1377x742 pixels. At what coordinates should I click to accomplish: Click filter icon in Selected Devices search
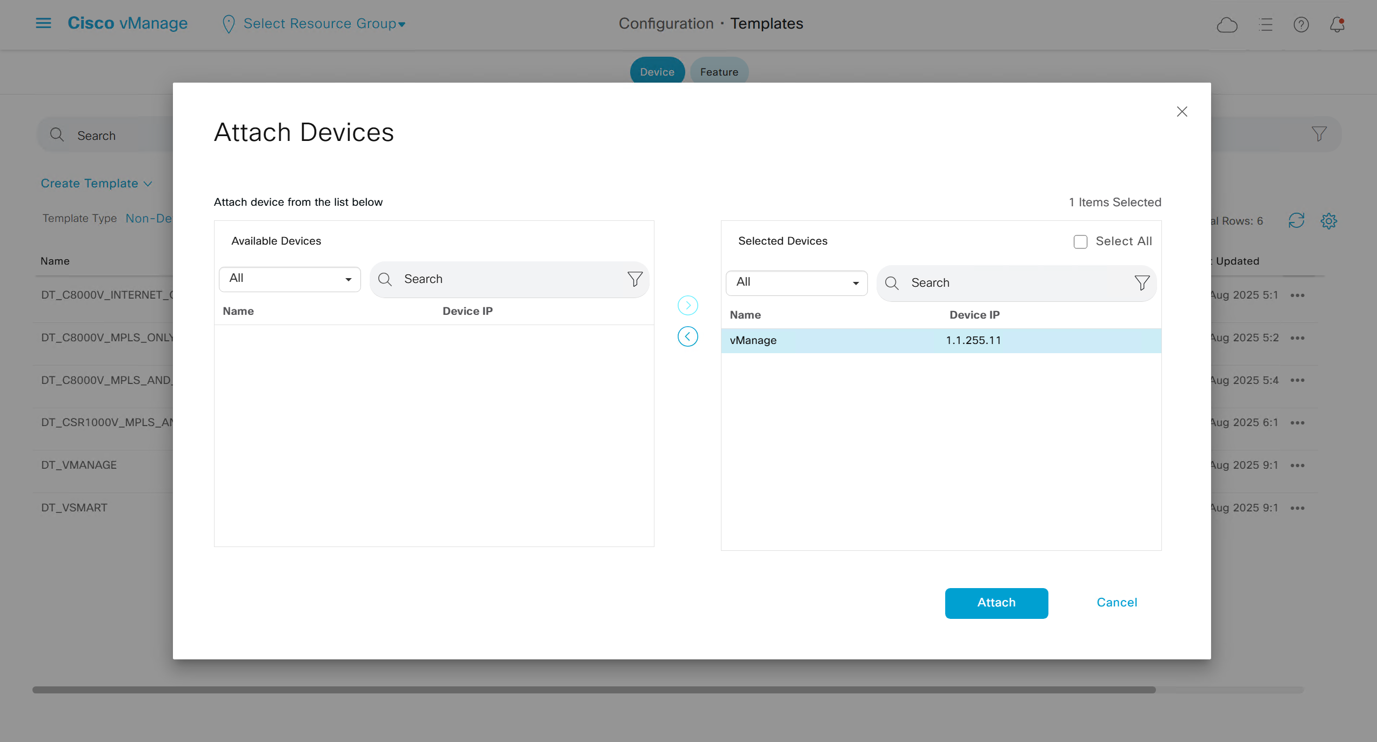[1141, 283]
